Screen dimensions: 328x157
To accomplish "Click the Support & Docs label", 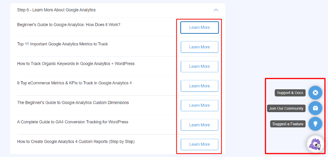I will click(x=290, y=93).
